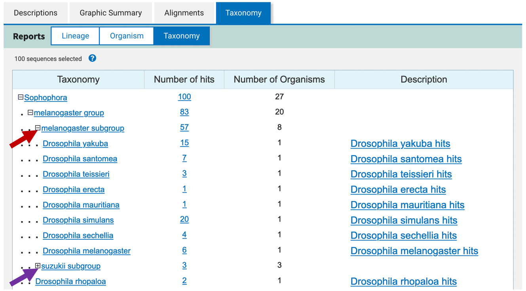
Task: Collapse the melanogaster subgroup node
Action: coord(38,128)
